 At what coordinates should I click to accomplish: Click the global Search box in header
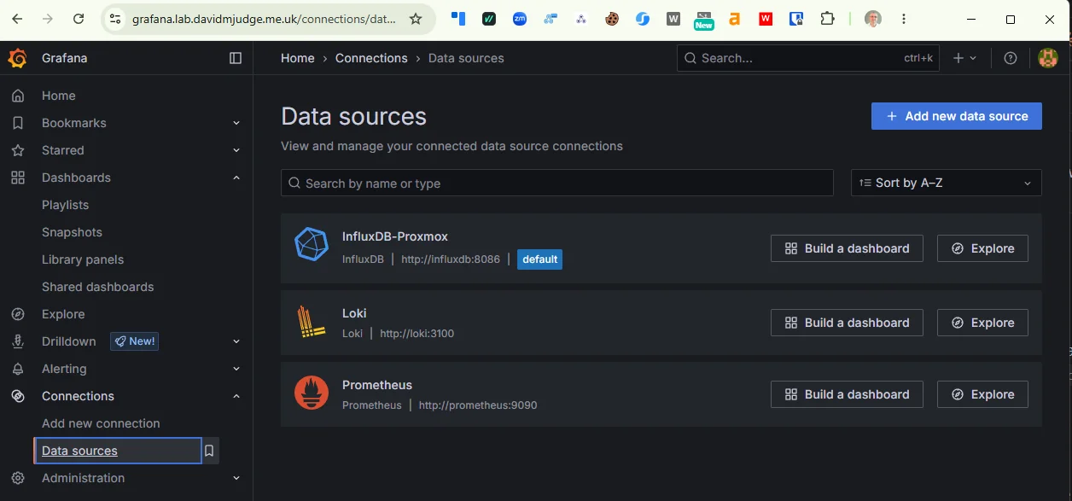[x=808, y=58]
